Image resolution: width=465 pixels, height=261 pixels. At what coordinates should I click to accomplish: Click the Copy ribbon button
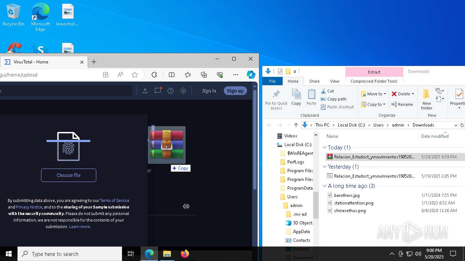[296, 97]
